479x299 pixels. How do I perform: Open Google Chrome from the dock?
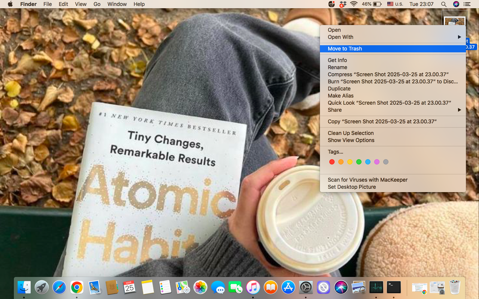click(77, 287)
